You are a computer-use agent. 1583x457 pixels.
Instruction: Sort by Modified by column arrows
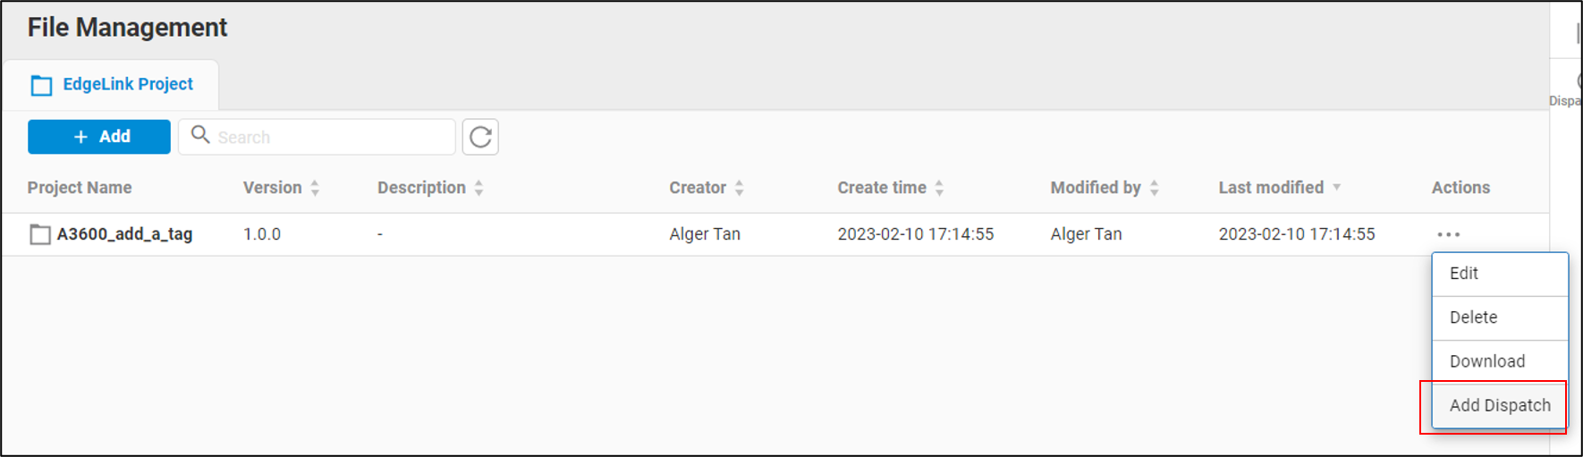coord(1155,188)
